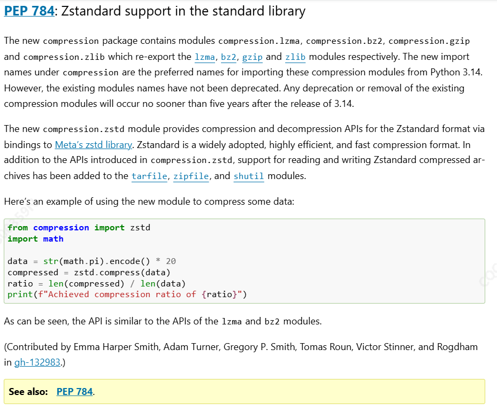The width and height of the screenshot is (497, 411).
Task: Visit the gzip module documentation link
Action: (x=253, y=57)
